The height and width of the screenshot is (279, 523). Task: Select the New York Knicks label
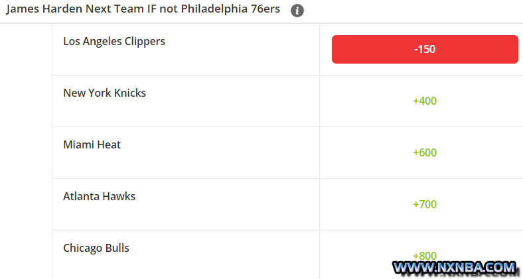[x=104, y=93]
